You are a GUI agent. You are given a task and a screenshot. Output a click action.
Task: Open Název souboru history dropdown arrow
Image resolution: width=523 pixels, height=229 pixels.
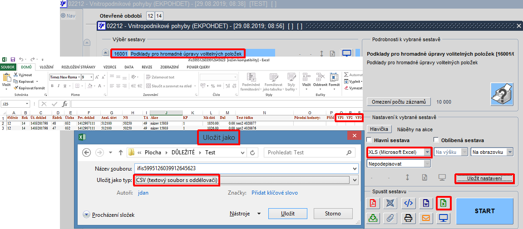point(355,168)
